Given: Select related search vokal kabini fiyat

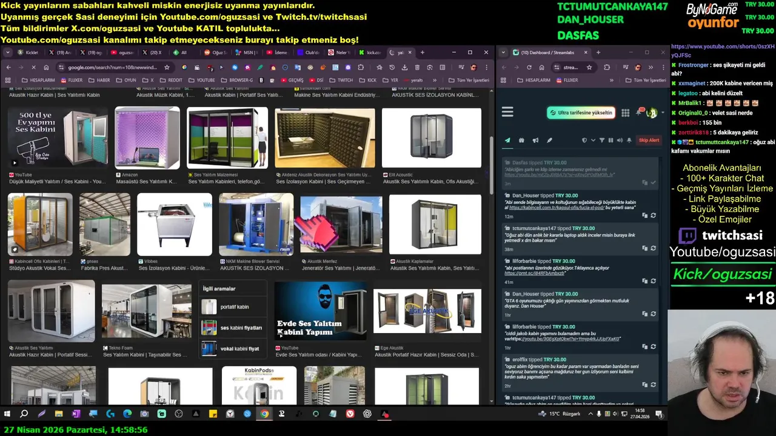Looking at the screenshot, I should coord(233,349).
